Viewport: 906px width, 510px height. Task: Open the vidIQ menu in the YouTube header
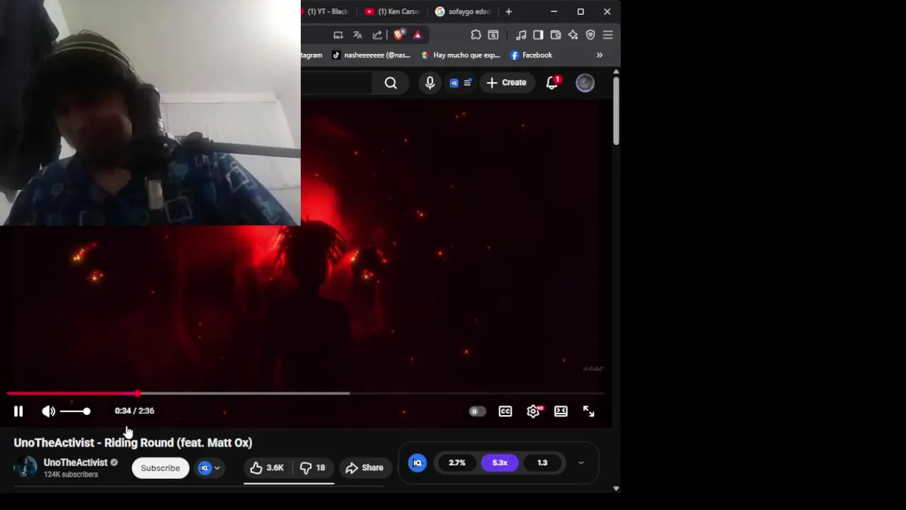click(x=461, y=83)
